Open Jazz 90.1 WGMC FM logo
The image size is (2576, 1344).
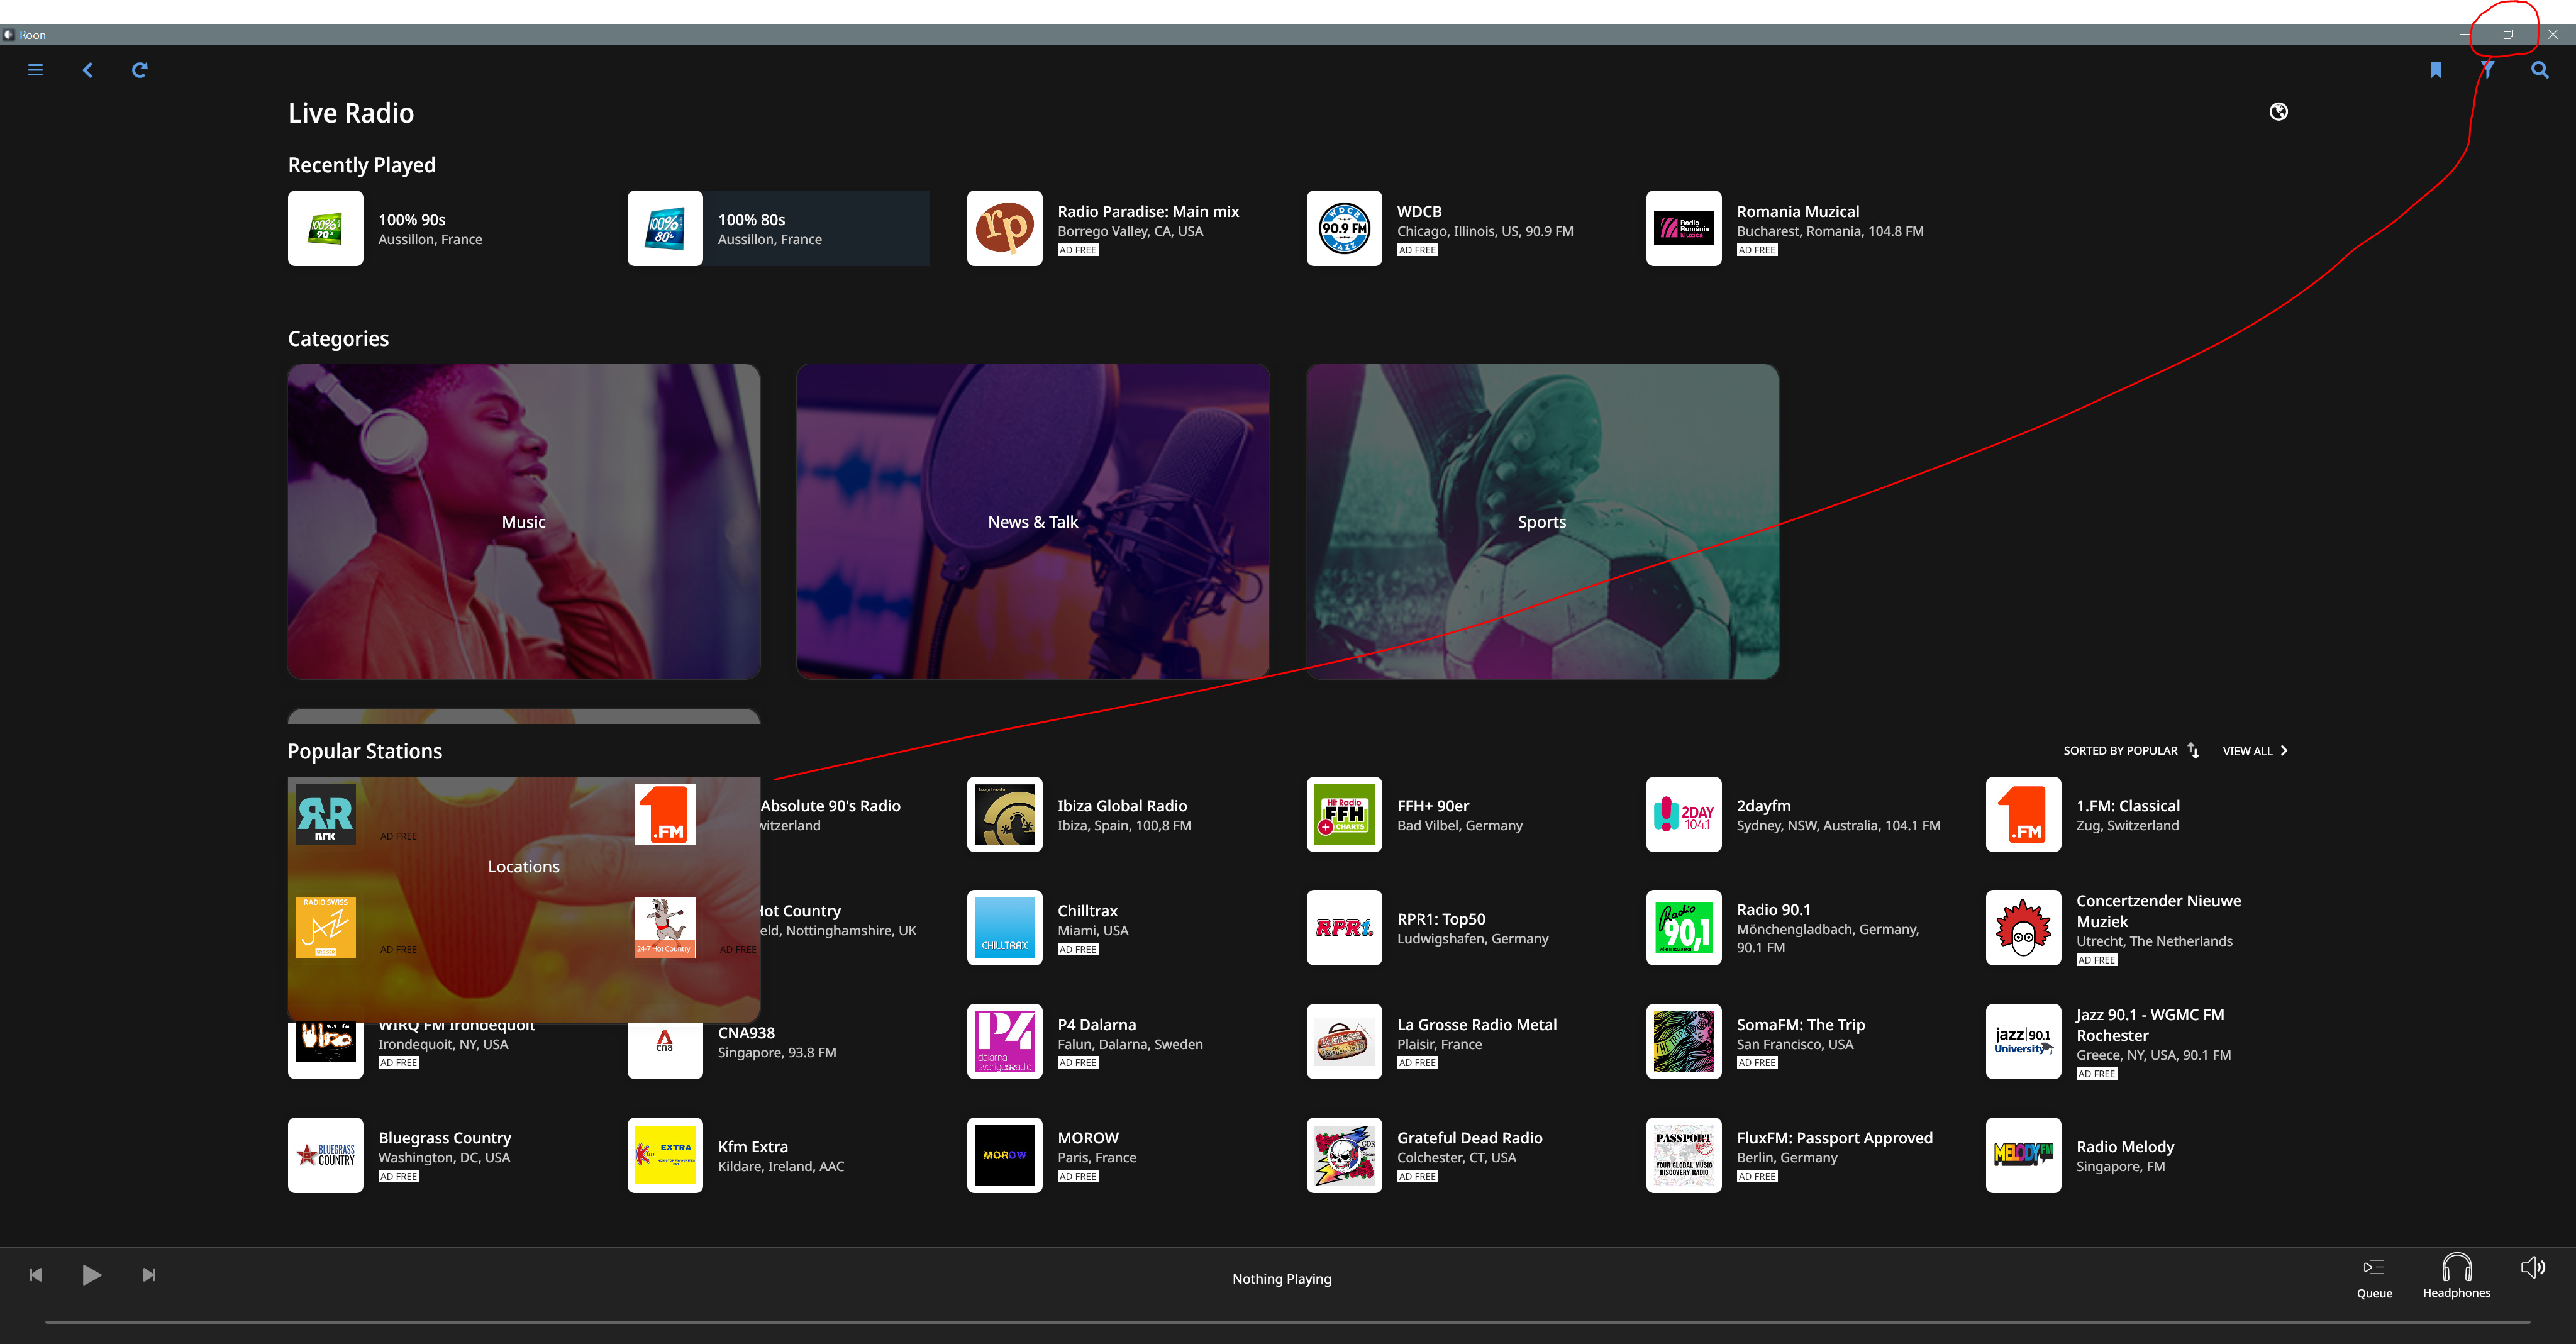pos(2024,1042)
